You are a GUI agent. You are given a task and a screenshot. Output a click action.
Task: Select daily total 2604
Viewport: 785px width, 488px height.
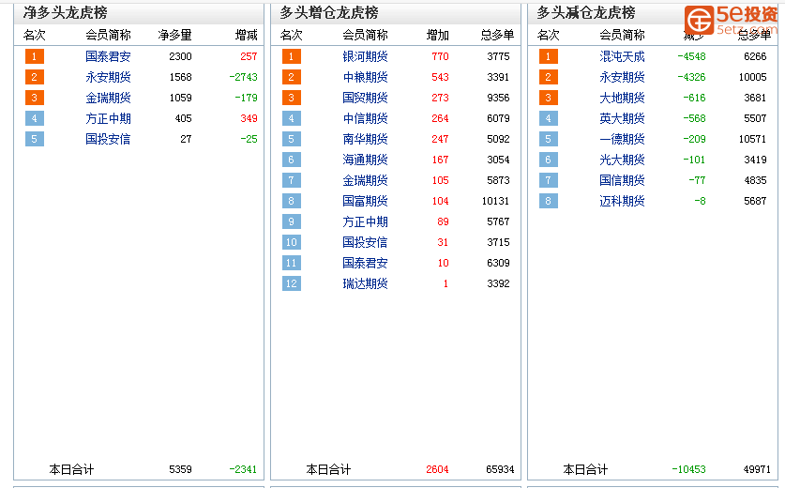438,469
